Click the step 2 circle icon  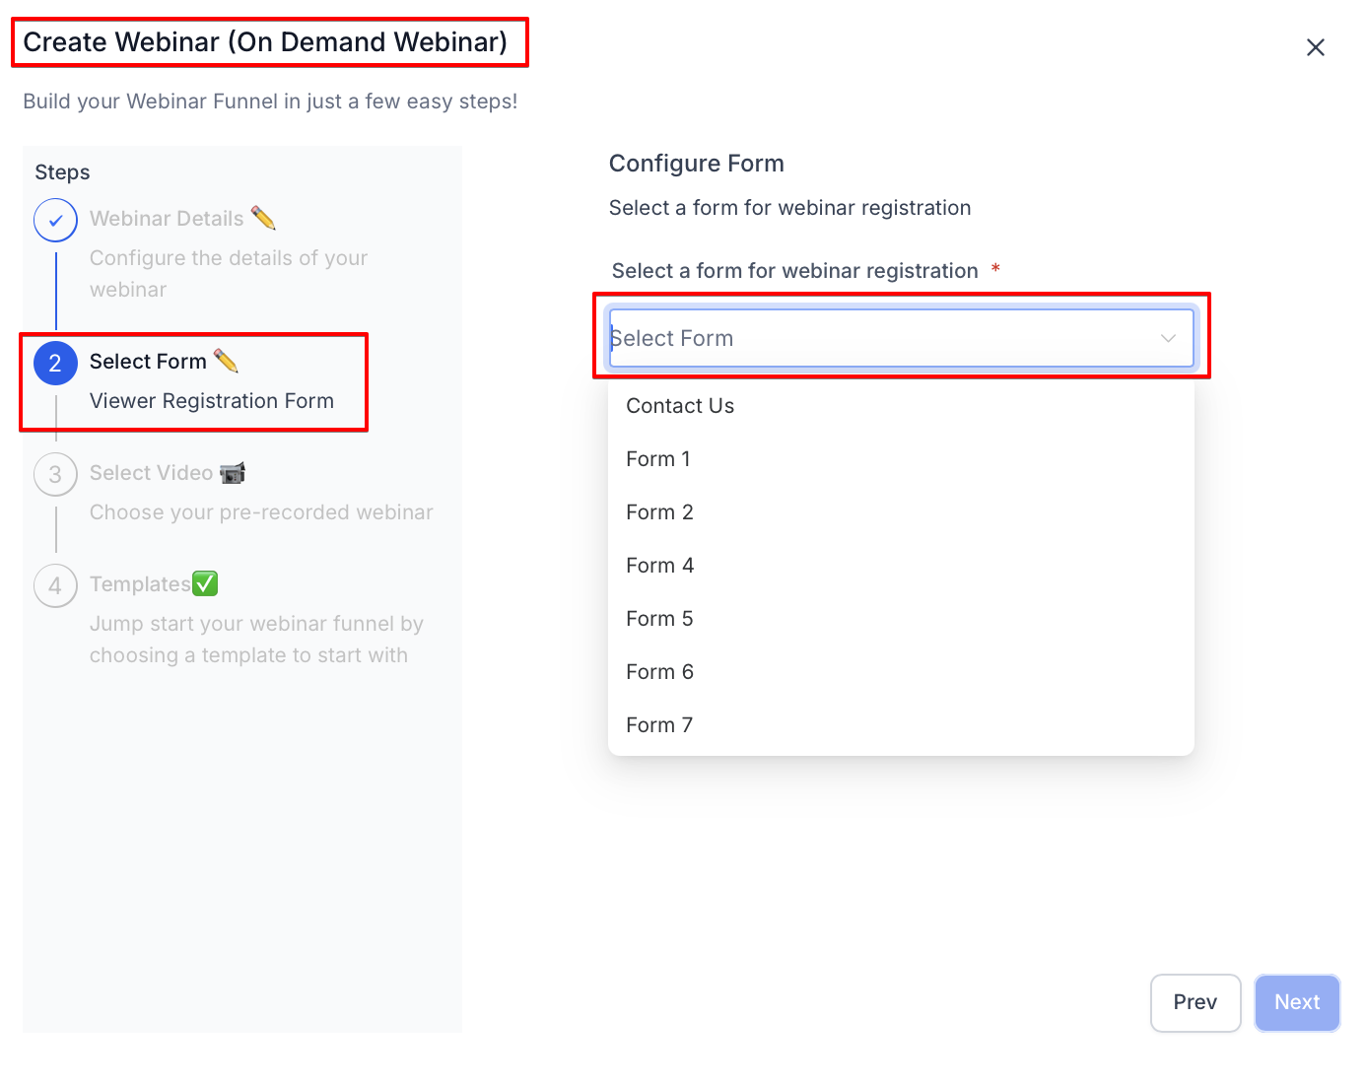point(55,363)
